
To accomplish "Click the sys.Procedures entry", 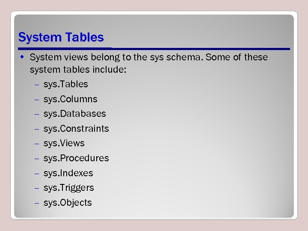I will (x=76, y=158).
